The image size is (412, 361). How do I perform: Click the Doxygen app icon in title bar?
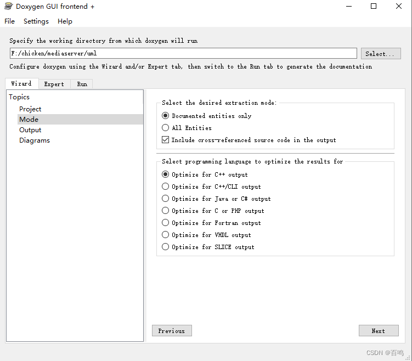(8, 6)
